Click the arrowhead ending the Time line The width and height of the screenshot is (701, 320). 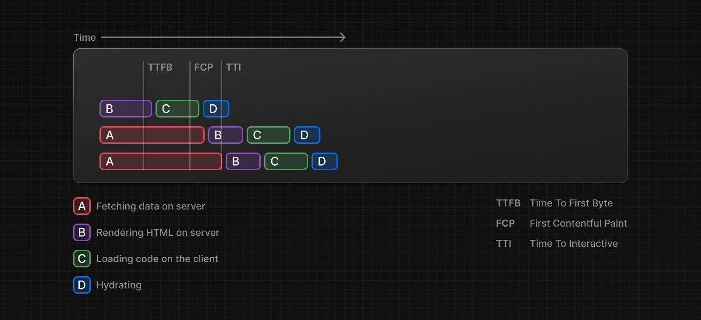click(x=343, y=37)
